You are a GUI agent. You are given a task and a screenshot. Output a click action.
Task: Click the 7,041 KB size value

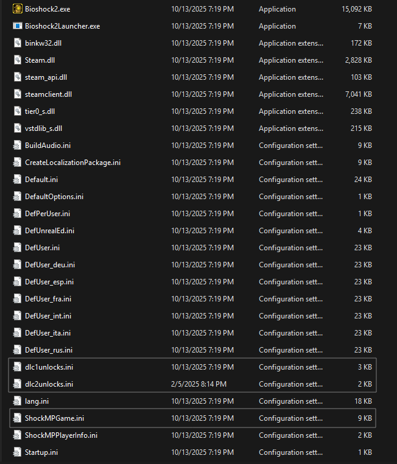359,94
